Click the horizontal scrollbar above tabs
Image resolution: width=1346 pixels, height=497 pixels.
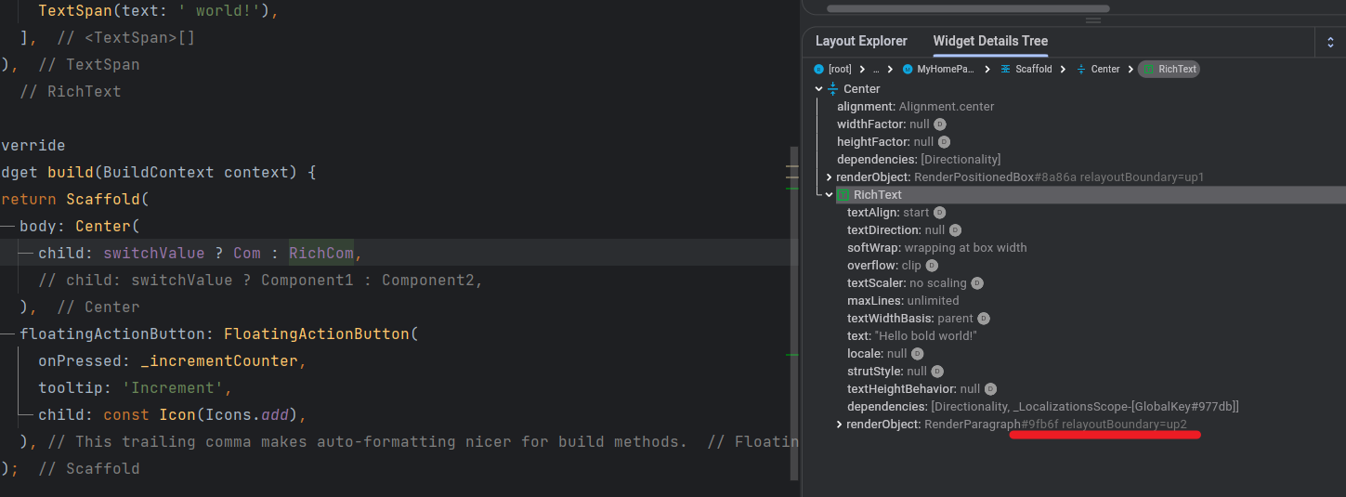(x=966, y=8)
